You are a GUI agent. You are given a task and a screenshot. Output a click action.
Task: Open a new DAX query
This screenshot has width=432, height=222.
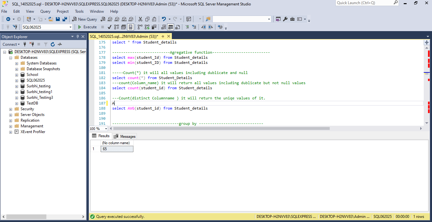click(x=131, y=19)
